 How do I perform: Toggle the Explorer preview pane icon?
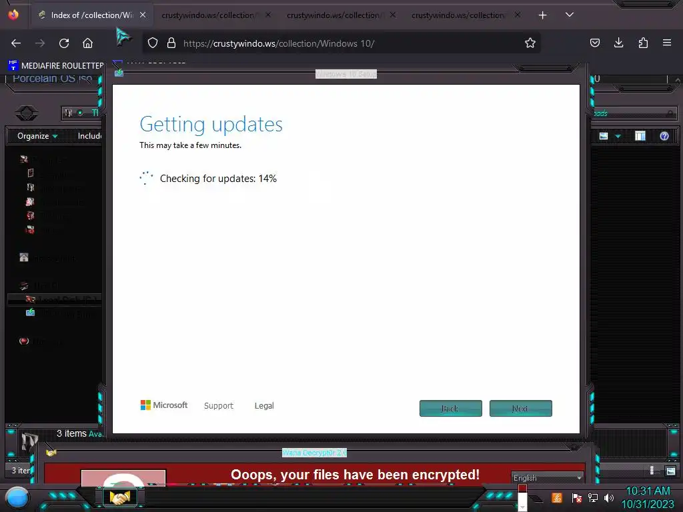pos(640,136)
